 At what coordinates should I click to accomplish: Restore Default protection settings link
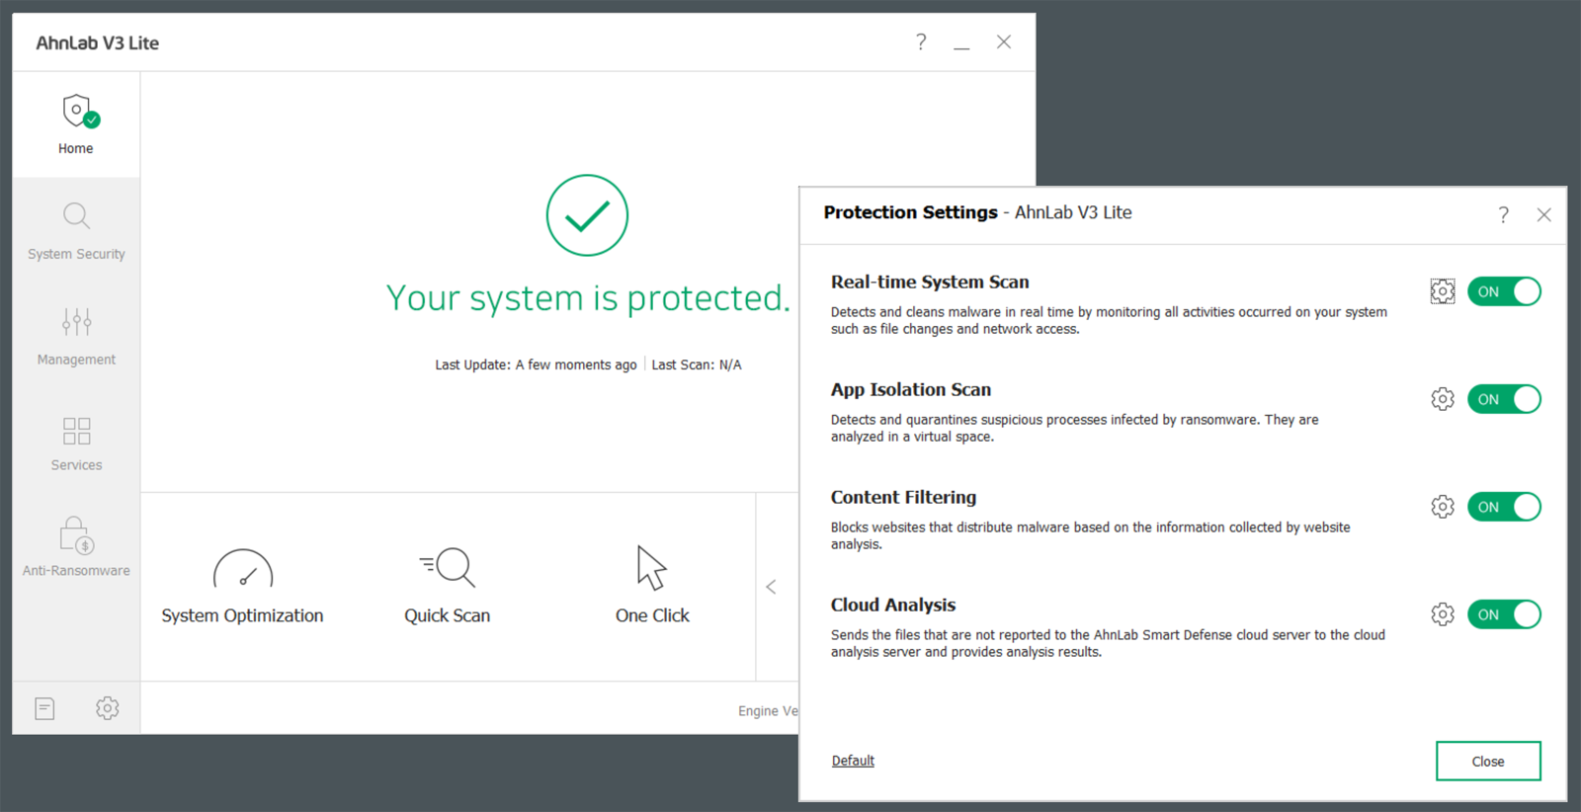(853, 761)
